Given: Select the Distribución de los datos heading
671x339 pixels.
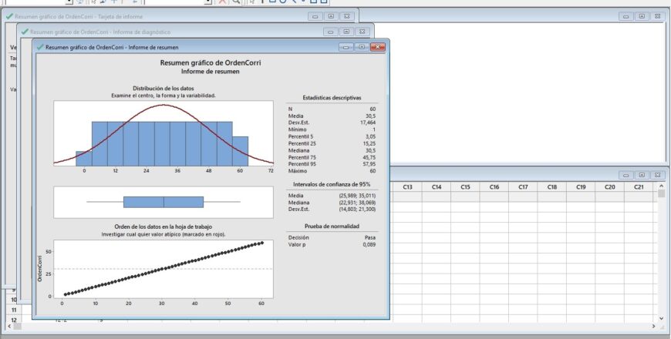Looking at the screenshot, I should point(163,89).
